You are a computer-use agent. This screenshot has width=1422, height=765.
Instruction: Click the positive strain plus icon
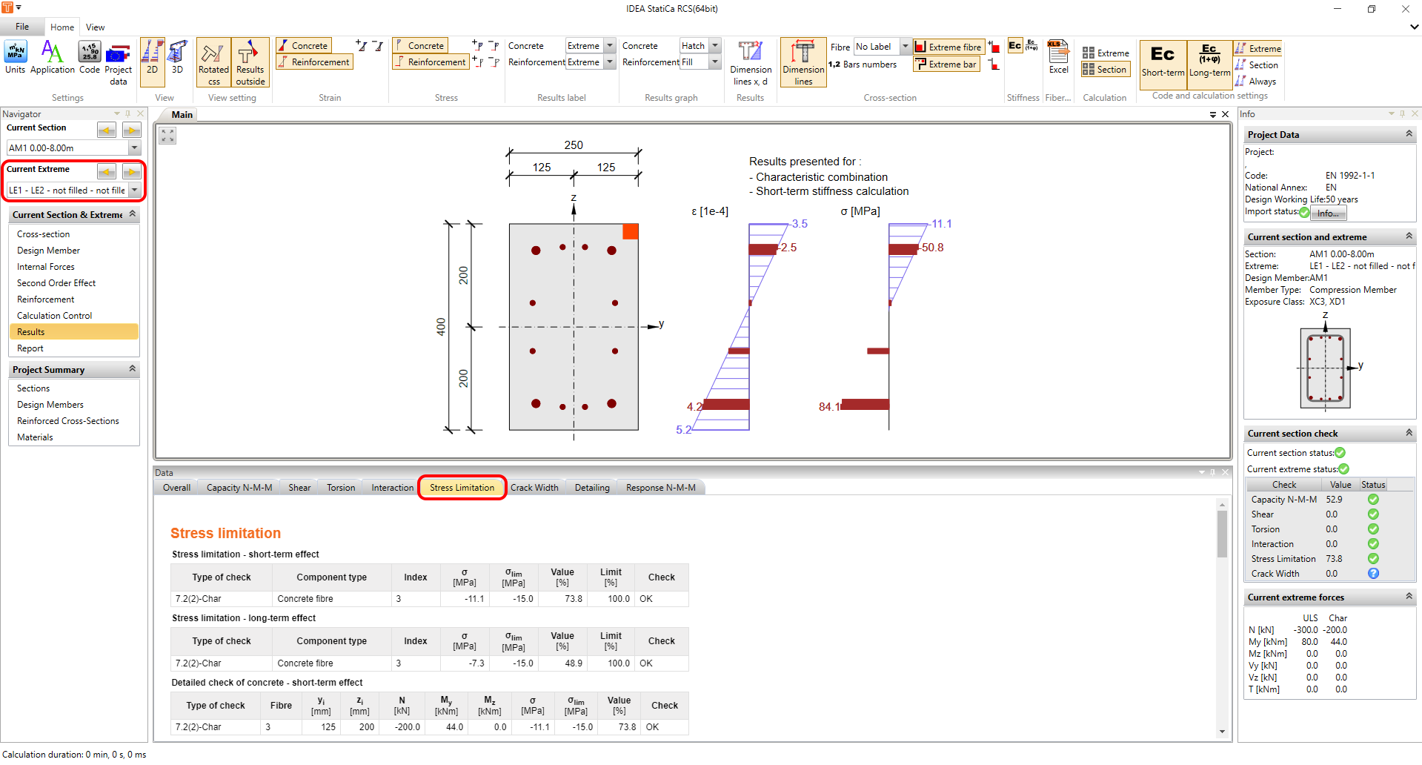pos(361,46)
